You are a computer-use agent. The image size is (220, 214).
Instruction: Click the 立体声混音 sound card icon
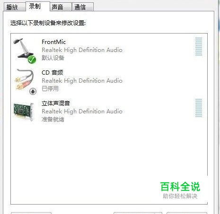coord(24,111)
